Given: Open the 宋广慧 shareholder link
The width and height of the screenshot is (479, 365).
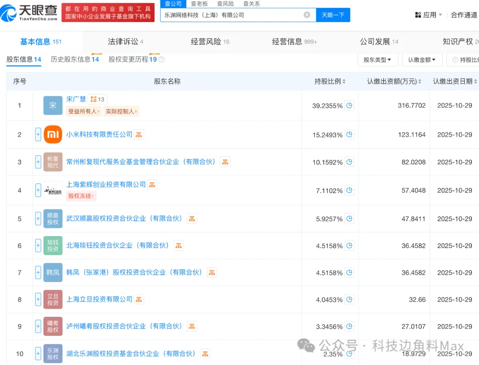Looking at the screenshot, I should tap(76, 99).
